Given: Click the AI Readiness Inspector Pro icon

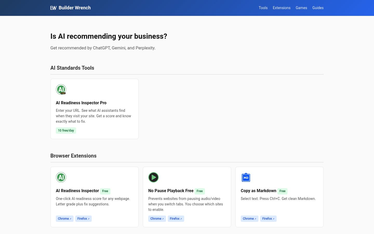Looking at the screenshot, I should point(61,89).
